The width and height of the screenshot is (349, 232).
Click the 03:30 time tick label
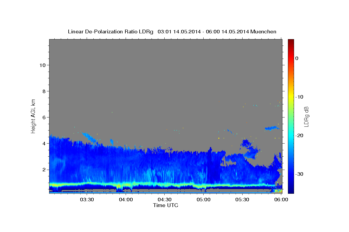[x=87, y=200]
